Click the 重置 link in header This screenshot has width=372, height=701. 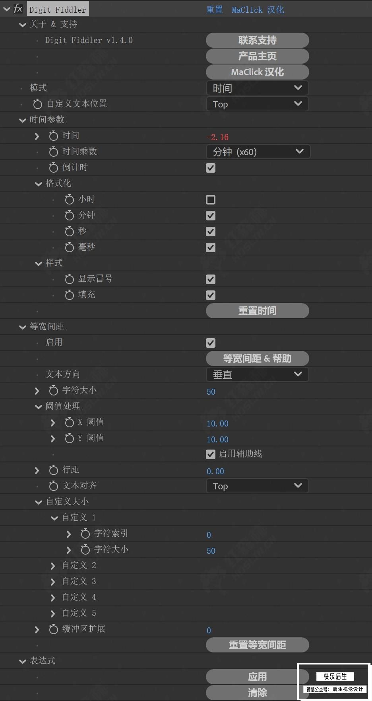coord(215,10)
